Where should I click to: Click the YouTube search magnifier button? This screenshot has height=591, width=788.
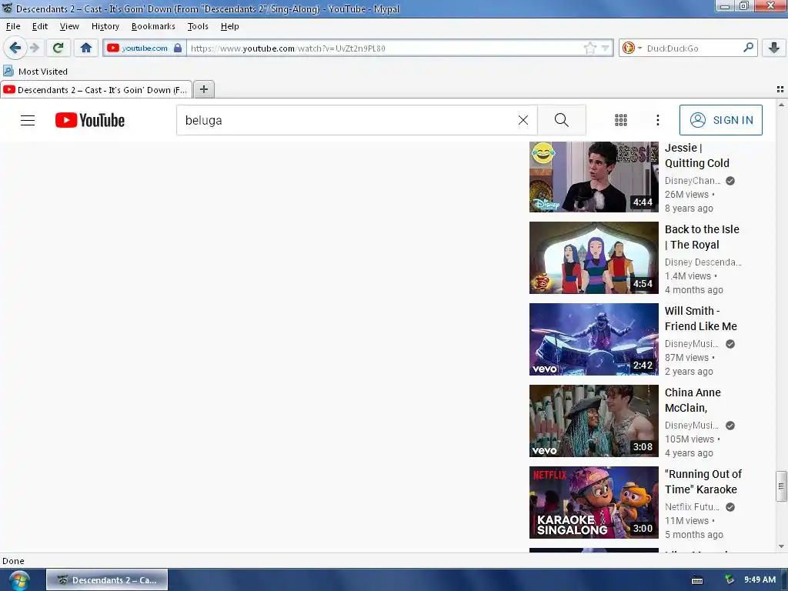tap(561, 120)
